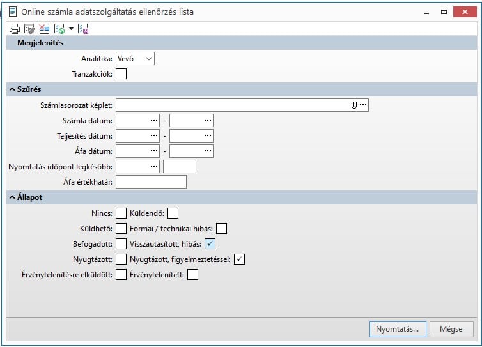Click the printer icon in the toolbar

[15, 29]
